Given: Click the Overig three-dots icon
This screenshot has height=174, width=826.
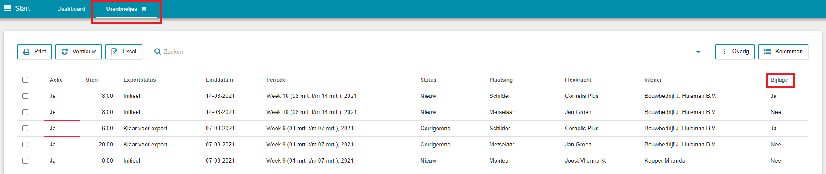Looking at the screenshot, I should (x=724, y=52).
